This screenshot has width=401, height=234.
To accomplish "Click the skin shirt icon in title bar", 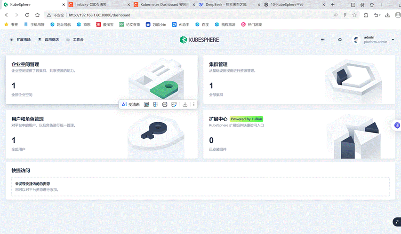I will (x=372, y=5).
